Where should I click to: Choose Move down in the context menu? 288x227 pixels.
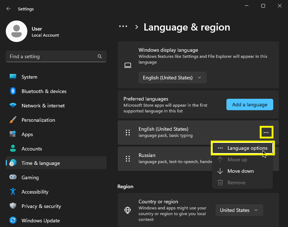pyautogui.click(x=240, y=171)
